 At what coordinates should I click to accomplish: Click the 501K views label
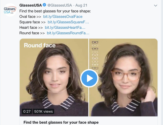(43, 111)
